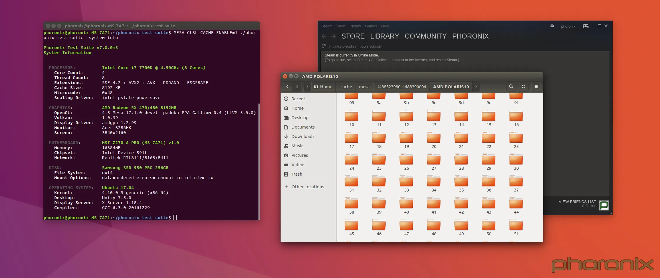Click the forward arrow in the file manager

coord(297,86)
